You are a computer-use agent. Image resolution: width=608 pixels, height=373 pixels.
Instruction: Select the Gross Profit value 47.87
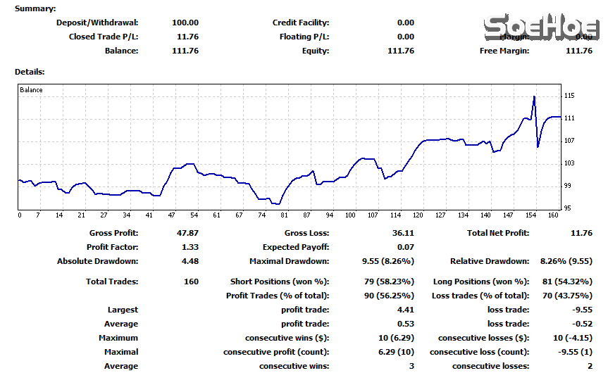[187, 233]
